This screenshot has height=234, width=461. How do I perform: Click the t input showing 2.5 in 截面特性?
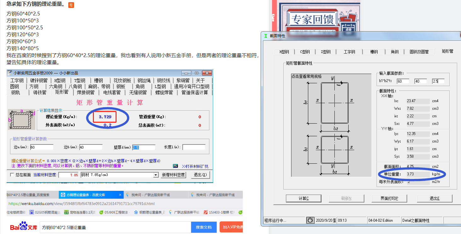[x=438, y=81]
